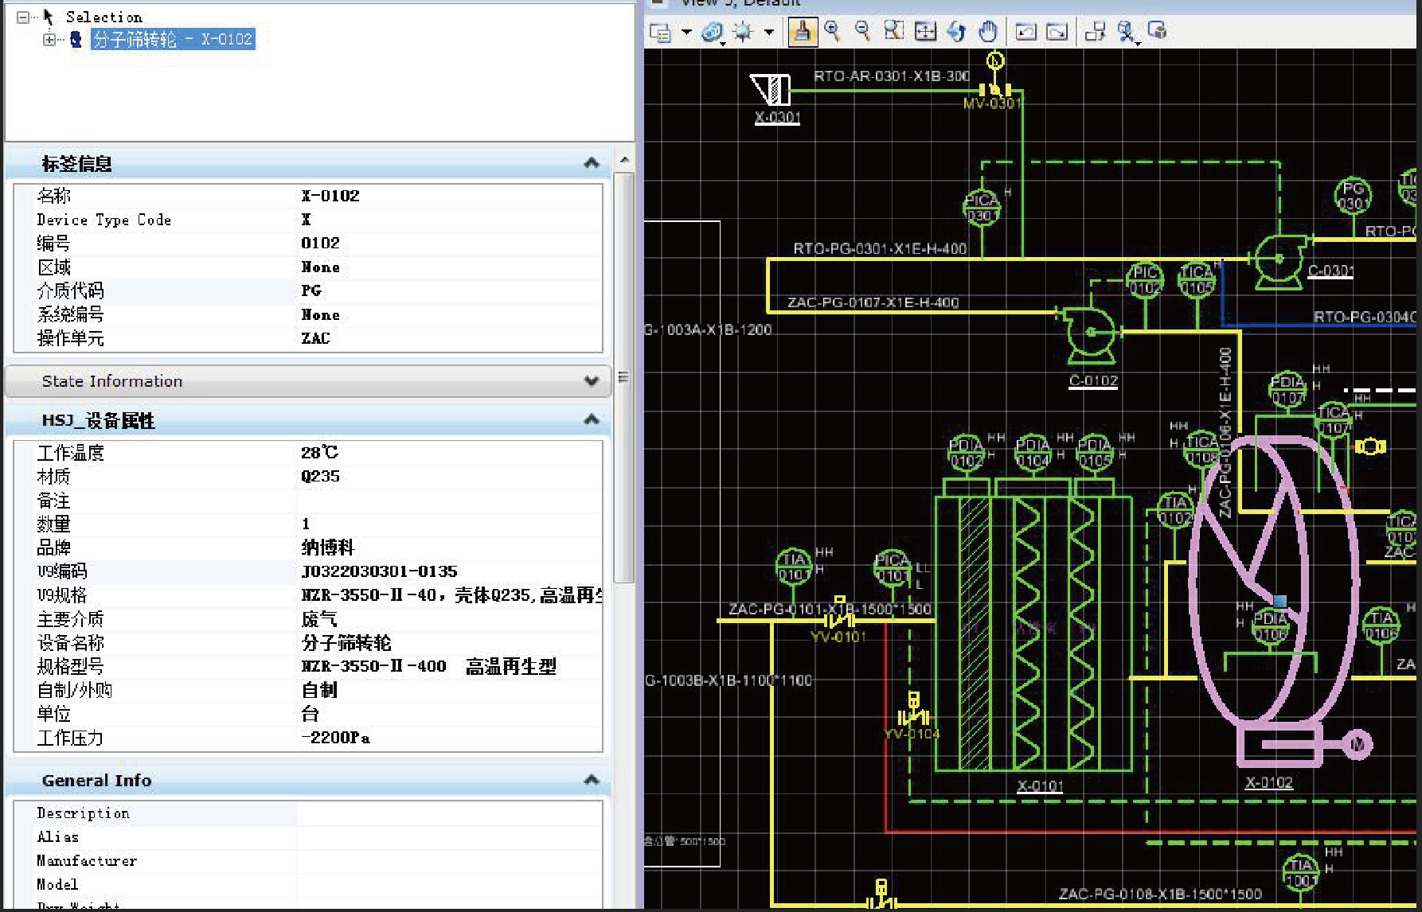
Task: Click the C-0102 blower label
Action: pos(1093,380)
